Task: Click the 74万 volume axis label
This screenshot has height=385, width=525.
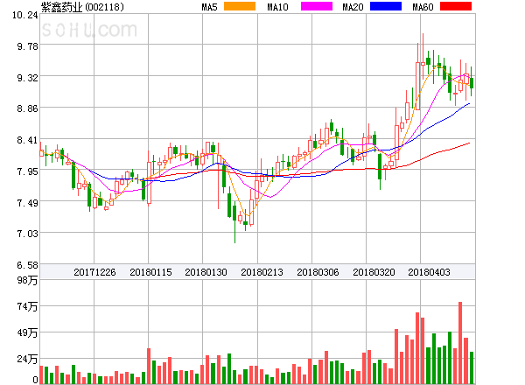Action: tap(28, 306)
